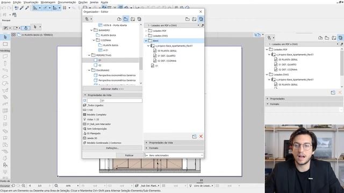344x193 pixels.
Task: Collapse left Propriedades da Vista section
Action: tap(85, 95)
